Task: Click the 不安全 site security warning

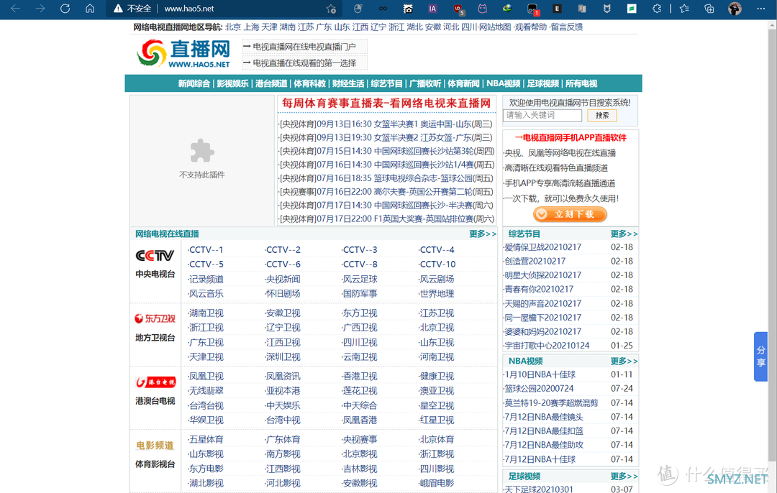Action: click(132, 9)
